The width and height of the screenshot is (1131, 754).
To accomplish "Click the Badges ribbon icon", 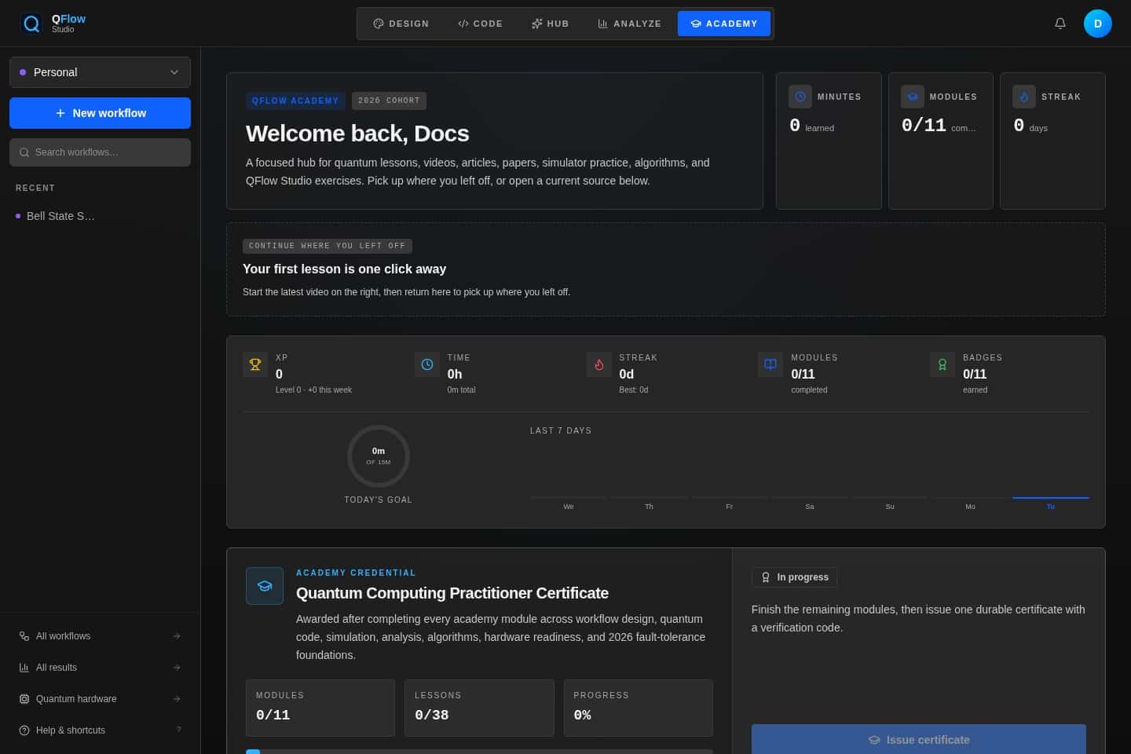I will click(942, 364).
